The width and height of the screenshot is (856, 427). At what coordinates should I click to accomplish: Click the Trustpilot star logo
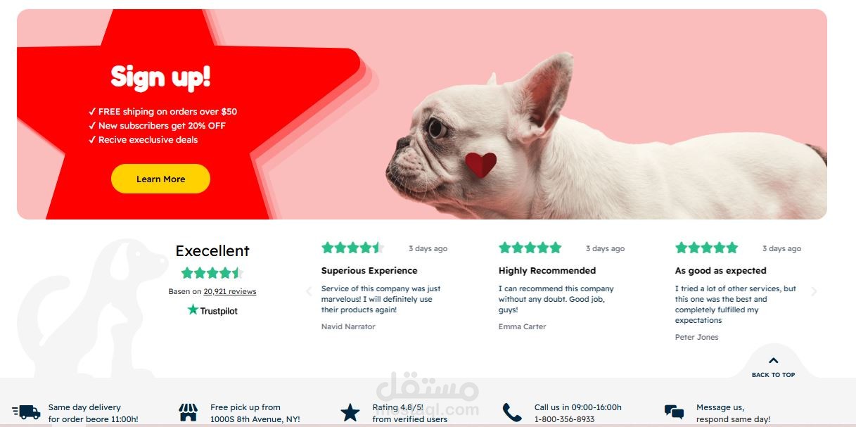193,310
